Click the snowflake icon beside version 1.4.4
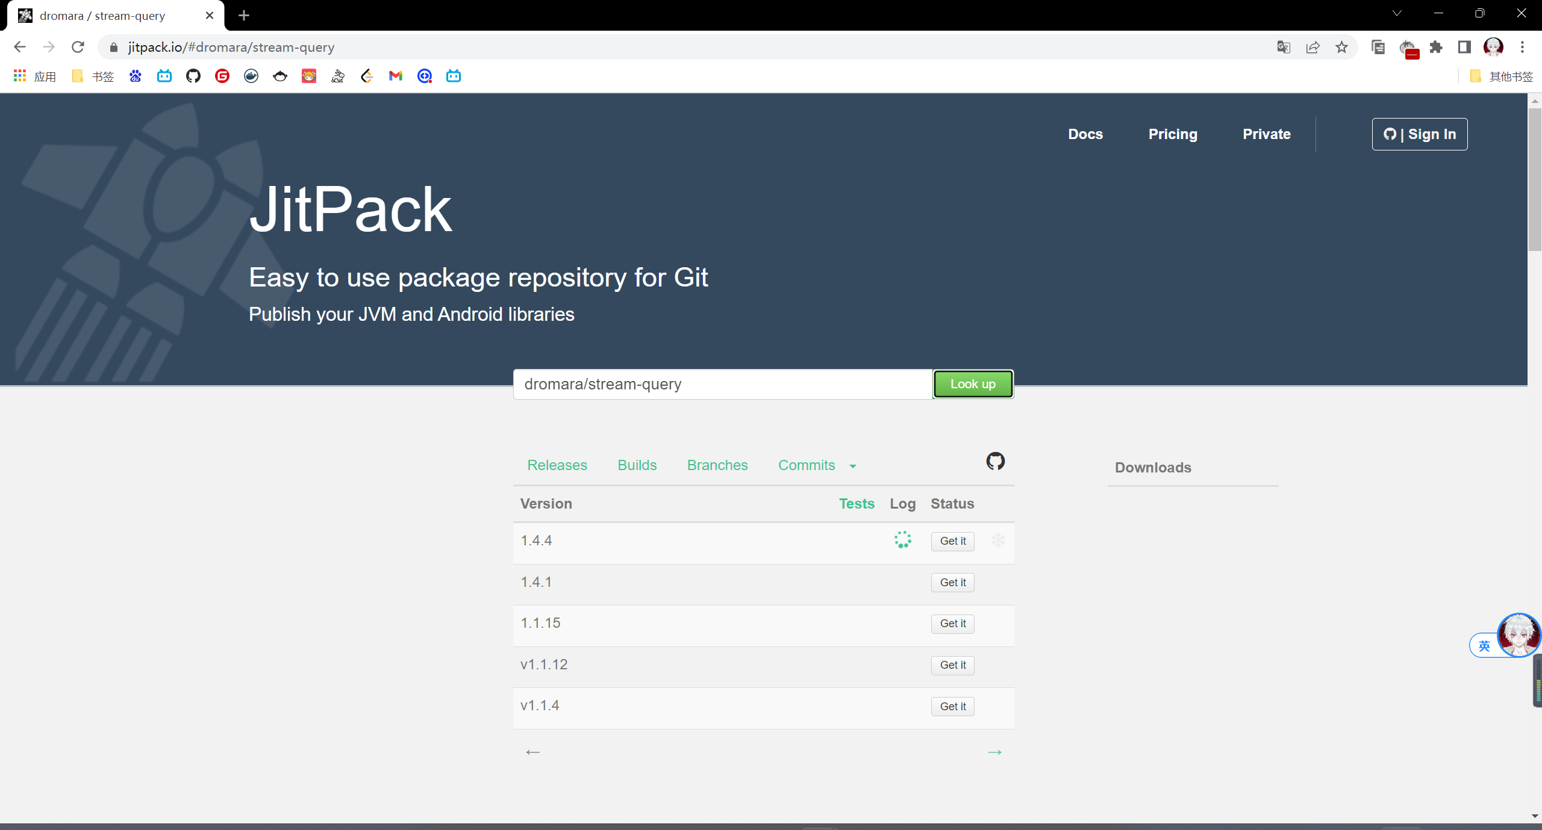This screenshot has width=1542, height=830. [998, 540]
